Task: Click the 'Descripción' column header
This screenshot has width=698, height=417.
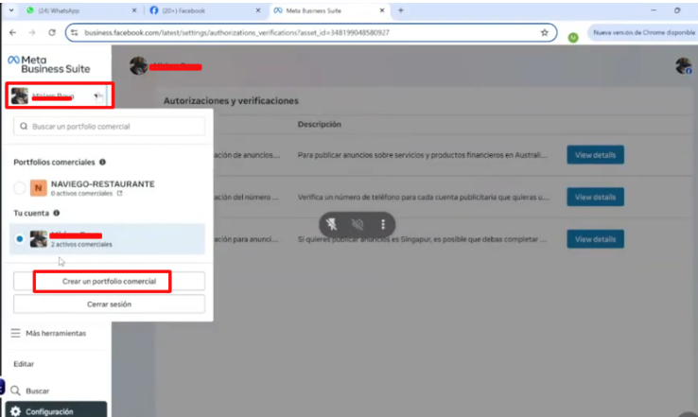Action: [x=319, y=124]
